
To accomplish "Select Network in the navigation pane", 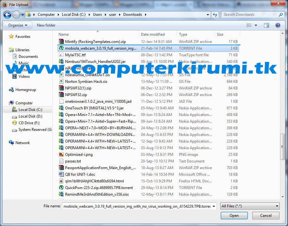I will pos(22,143).
